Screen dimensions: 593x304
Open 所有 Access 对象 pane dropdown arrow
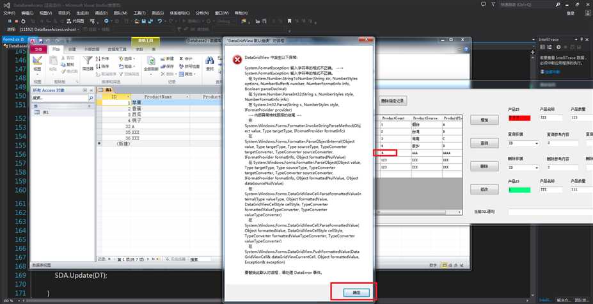point(85,90)
